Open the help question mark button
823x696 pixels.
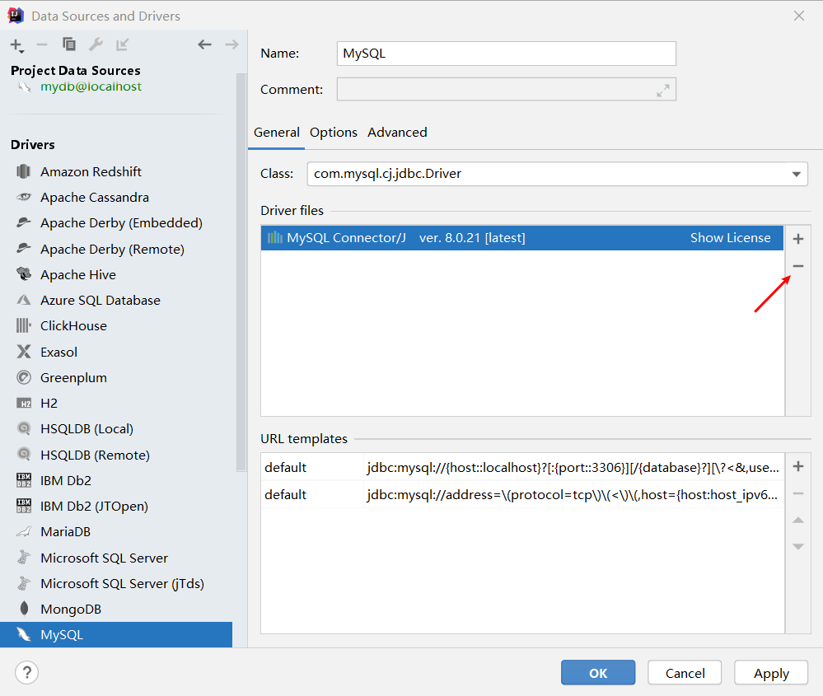[26, 672]
